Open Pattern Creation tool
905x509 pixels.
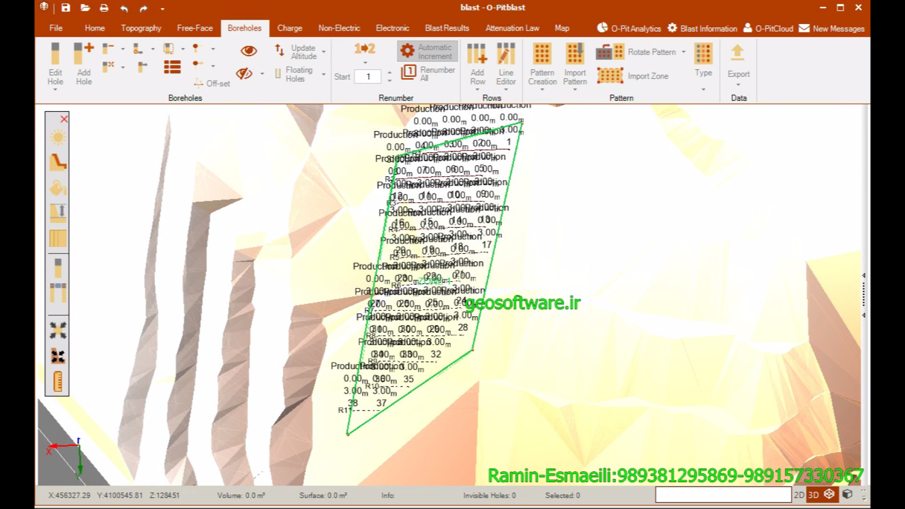click(x=542, y=63)
